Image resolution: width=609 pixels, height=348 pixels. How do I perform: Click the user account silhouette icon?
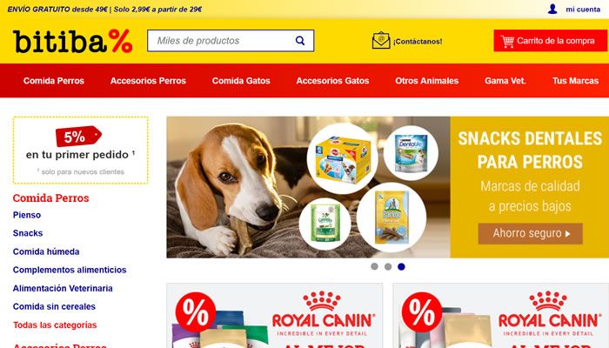click(x=552, y=9)
